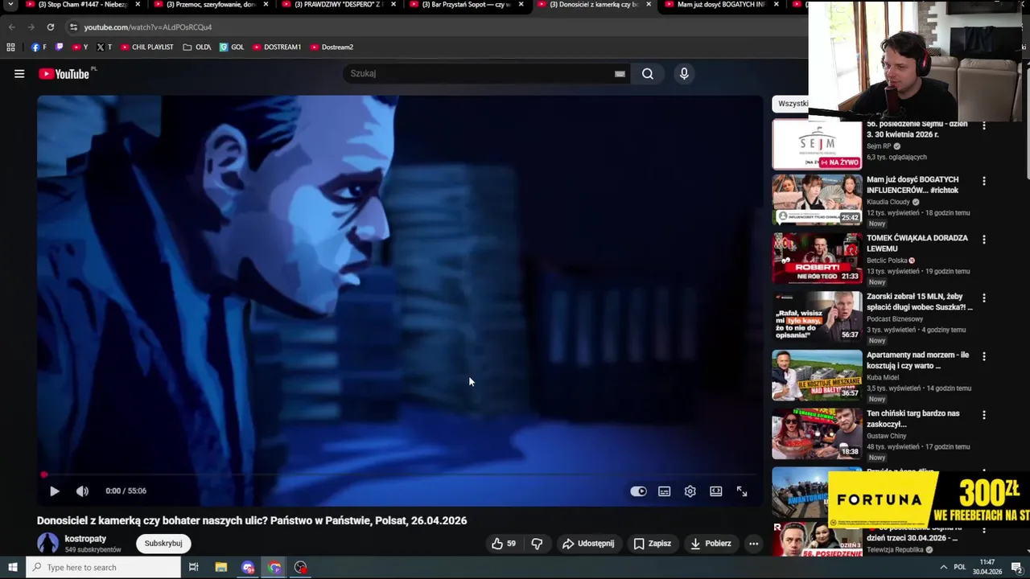Open the Twitch bookmark
1030x579 pixels.
[x=59, y=47]
